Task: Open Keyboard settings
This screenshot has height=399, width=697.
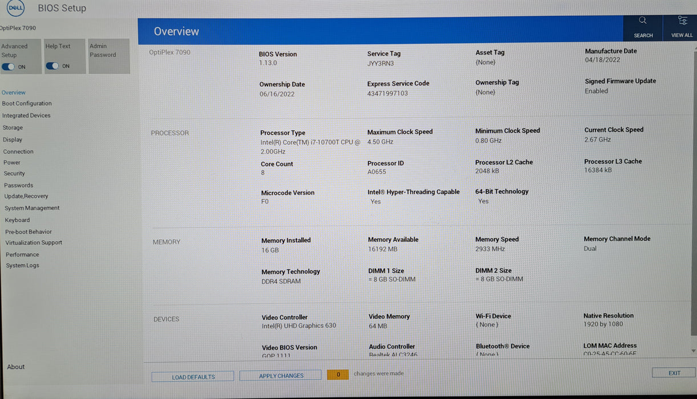Action: pyautogui.click(x=17, y=220)
